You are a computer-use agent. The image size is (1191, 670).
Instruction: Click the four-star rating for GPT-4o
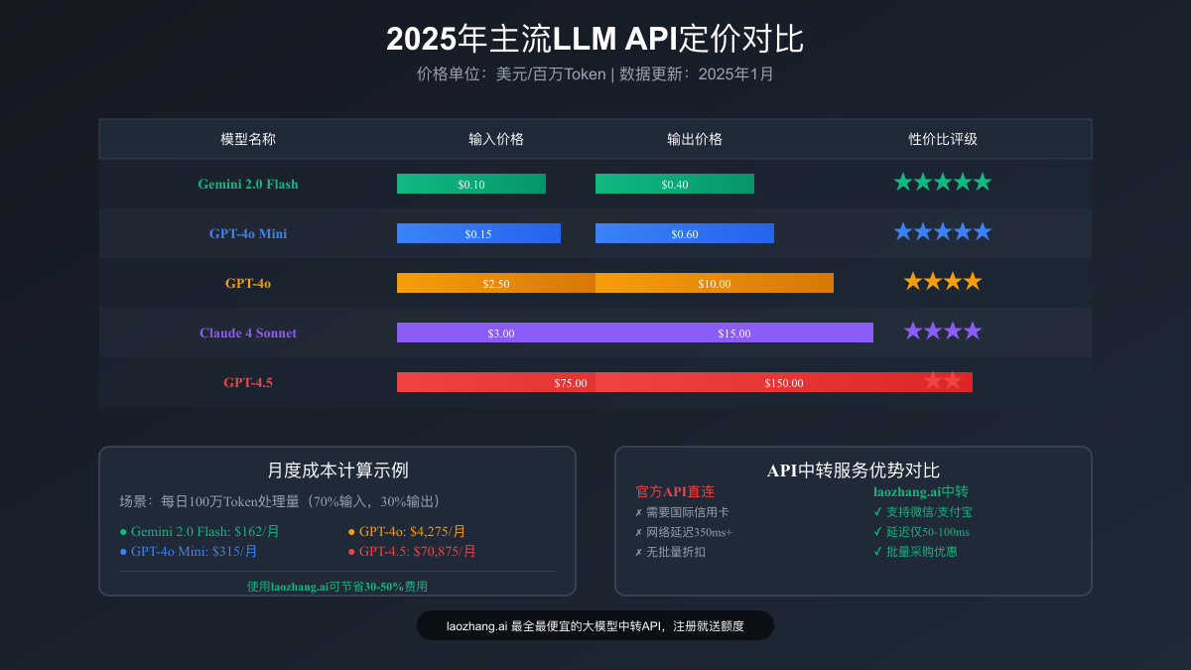pyautogui.click(x=941, y=281)
